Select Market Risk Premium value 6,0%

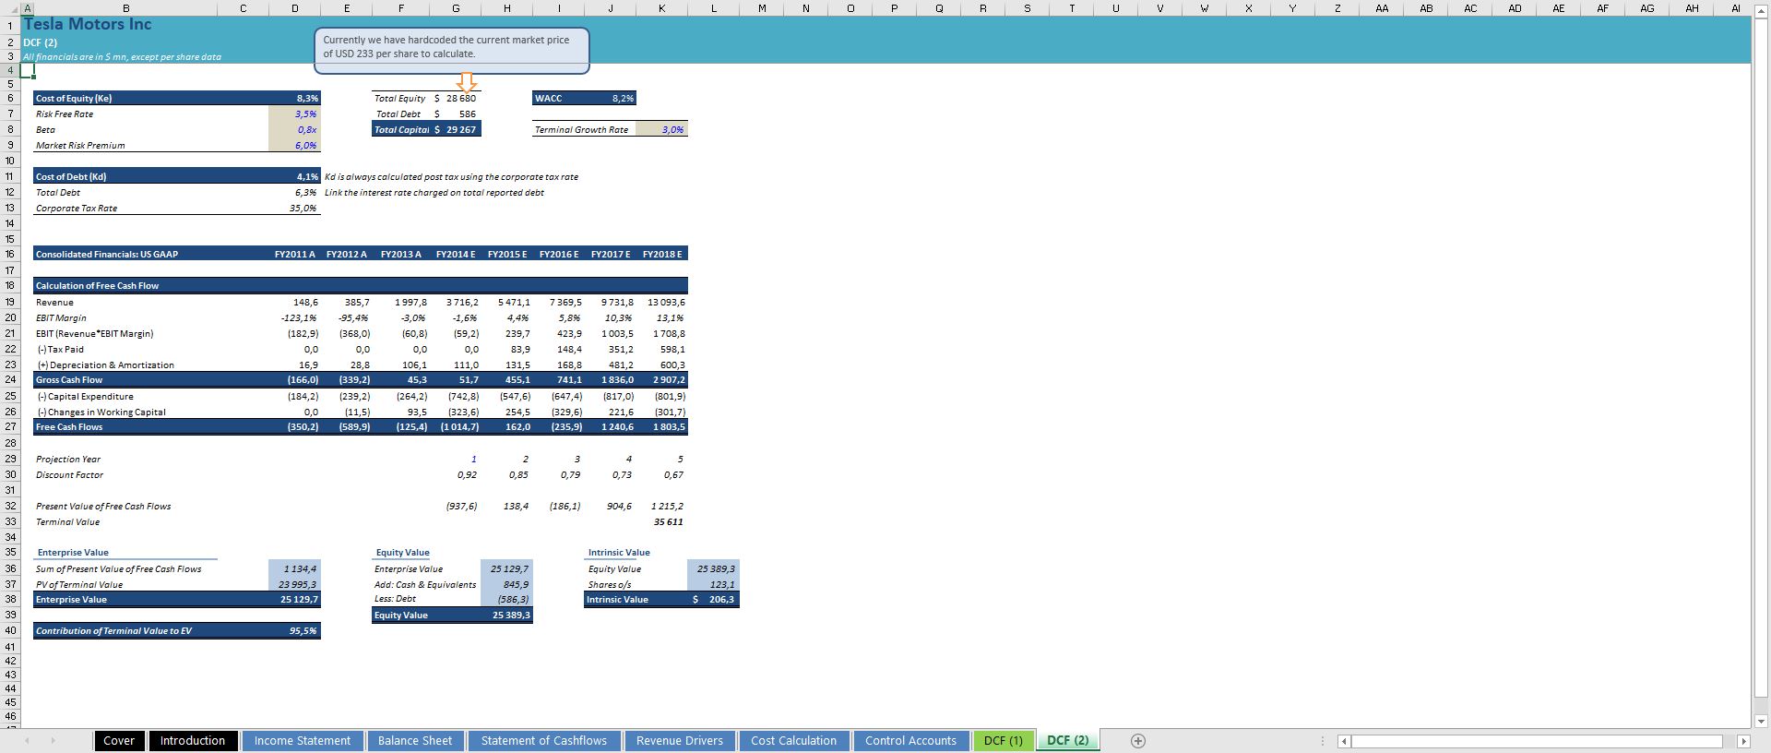294,146
